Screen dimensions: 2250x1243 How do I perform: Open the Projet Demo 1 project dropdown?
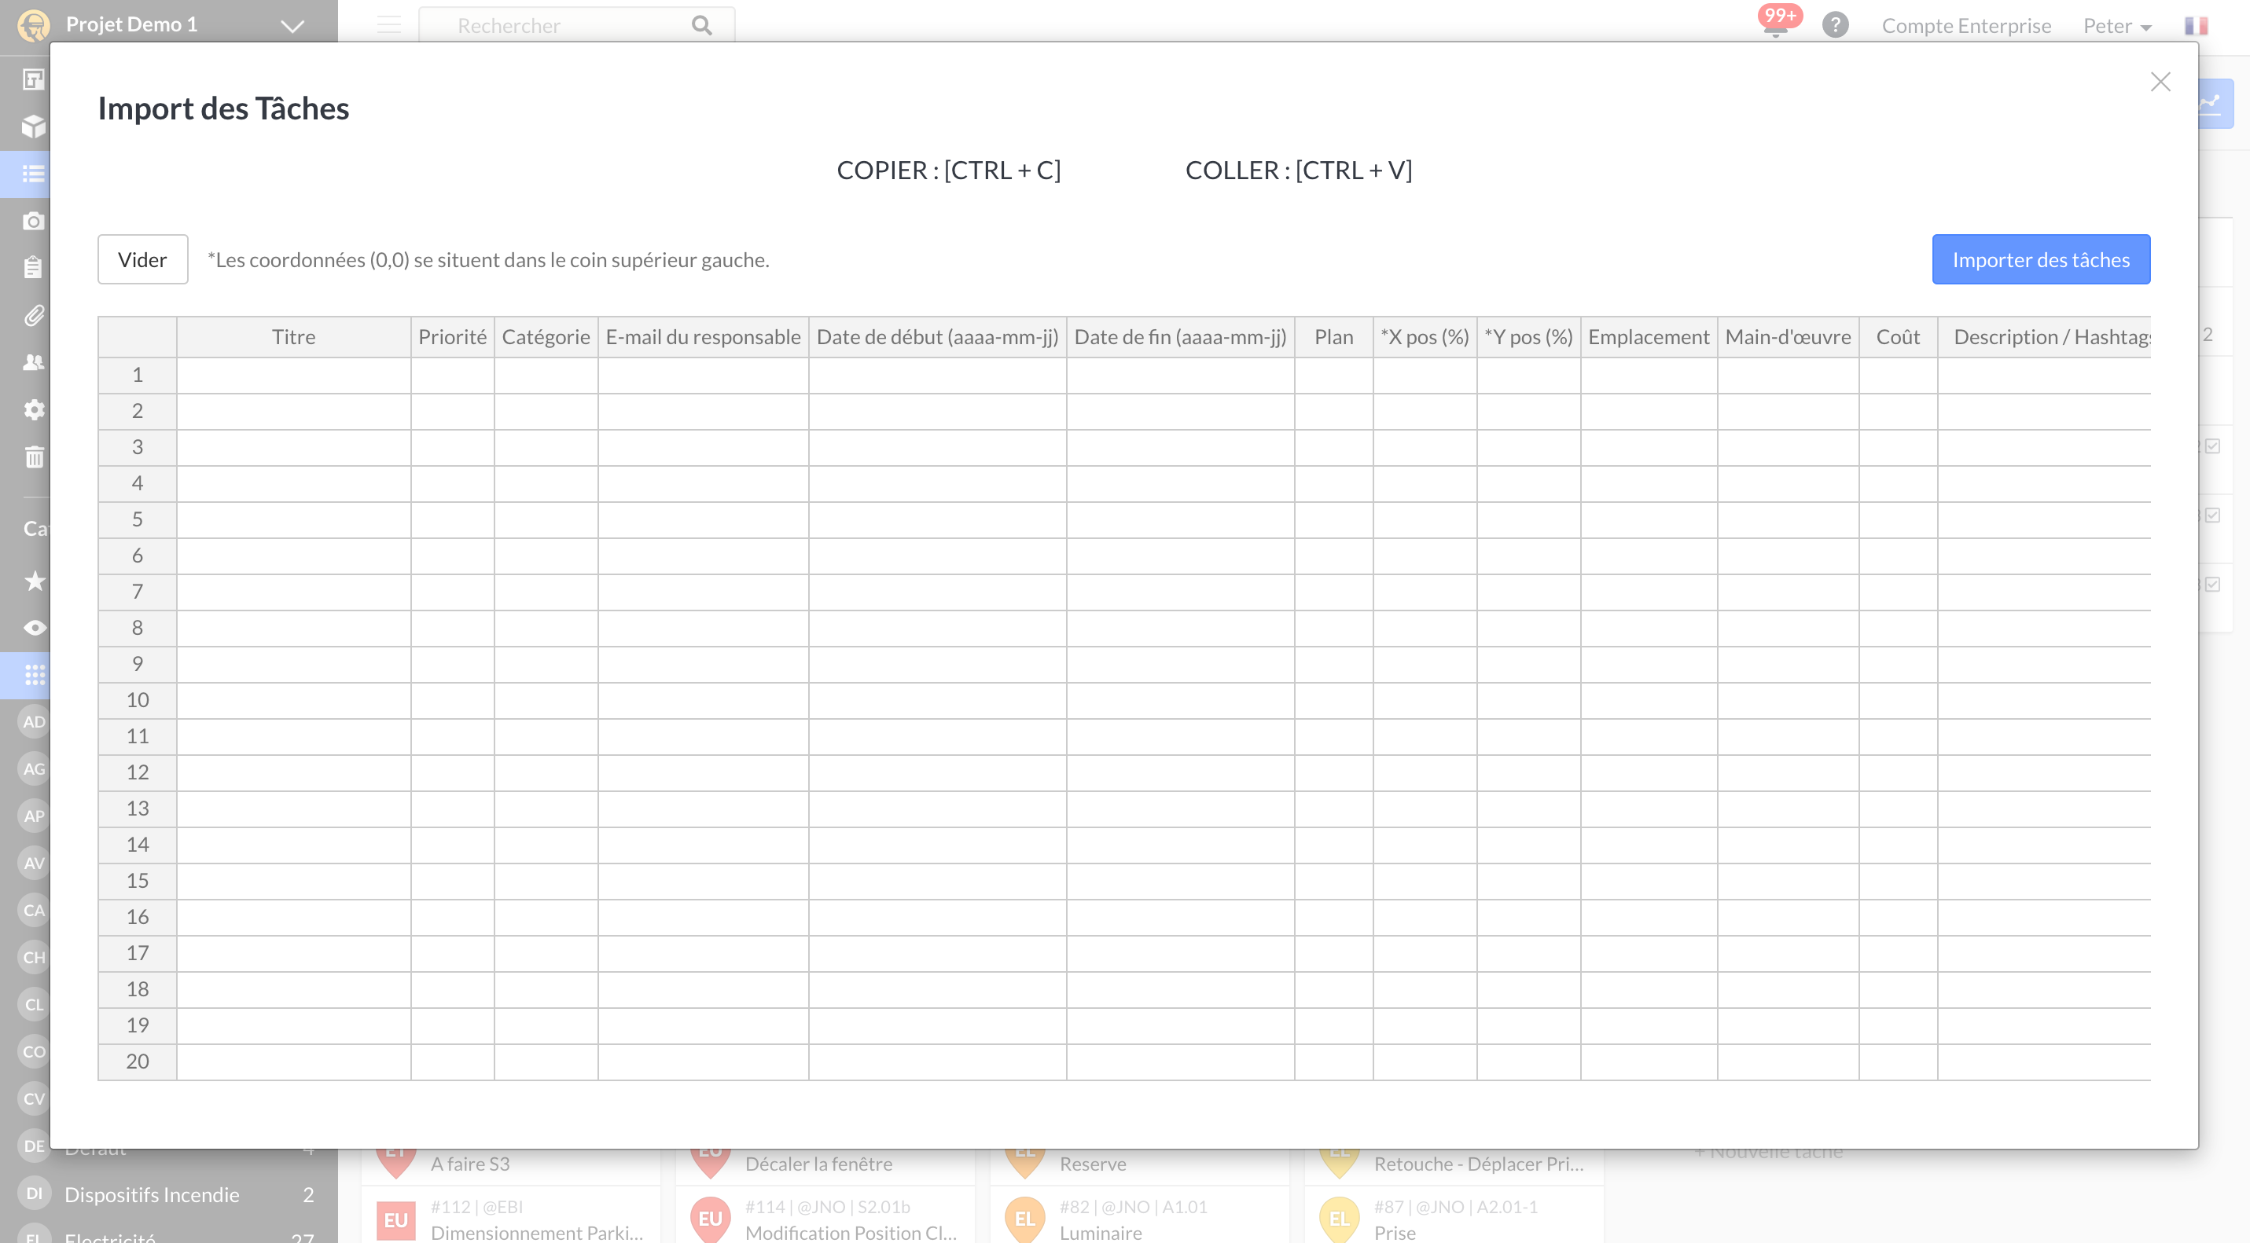[292, 25]
